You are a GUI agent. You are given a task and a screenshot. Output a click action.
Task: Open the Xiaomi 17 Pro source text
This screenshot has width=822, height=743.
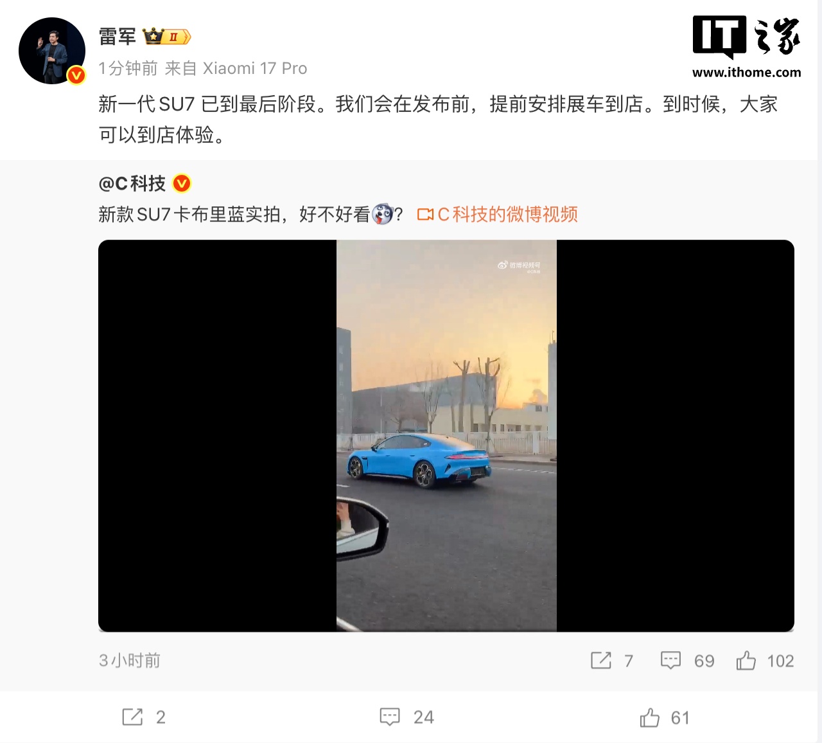coord(255,68)
